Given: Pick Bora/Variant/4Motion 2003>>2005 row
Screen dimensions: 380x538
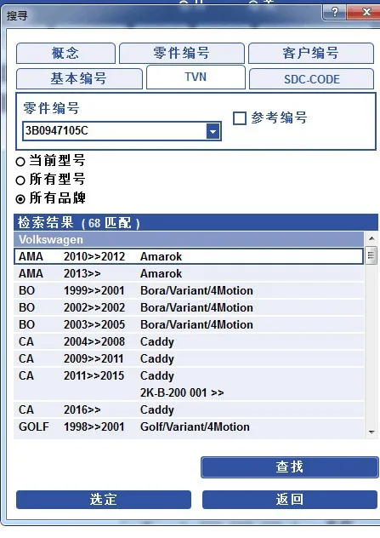Looking at the screenshot, I should (x=189, y=324).
